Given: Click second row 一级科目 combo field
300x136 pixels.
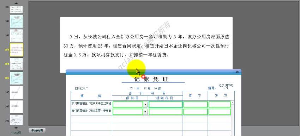Looking at the screenshot, I should [128, 112].
